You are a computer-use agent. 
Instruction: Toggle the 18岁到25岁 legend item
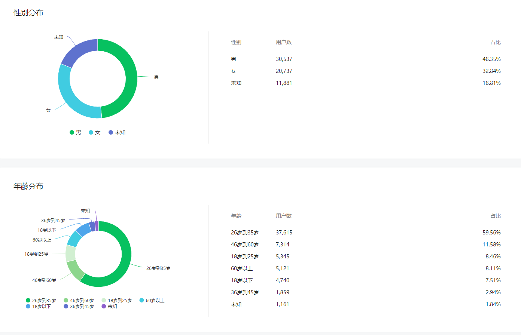pos(117,300)
